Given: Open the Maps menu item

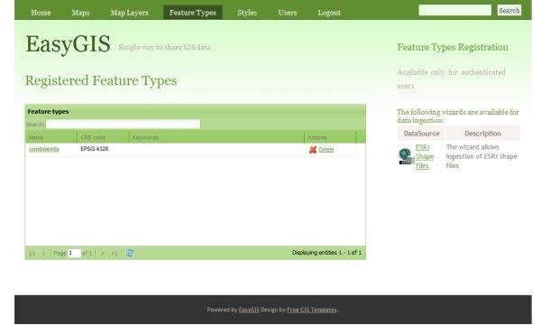Looking at the screenshot, I should (80, 13).
